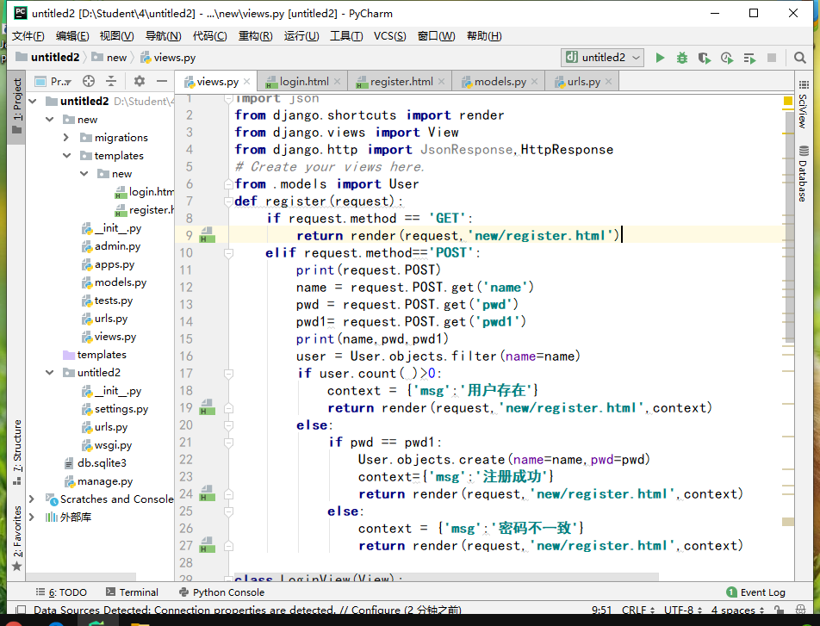Click the locate/scroll-from-source target icon

[x=88, y=81]
